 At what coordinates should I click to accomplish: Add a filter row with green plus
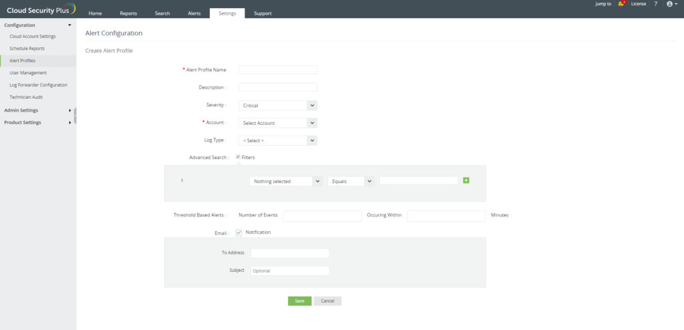click(466, 180)
